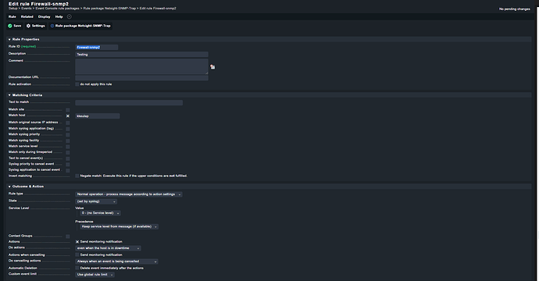Collapse the Matching Criteria section

pos(9,95)
